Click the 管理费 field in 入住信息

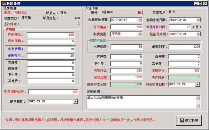coord(126,57)
